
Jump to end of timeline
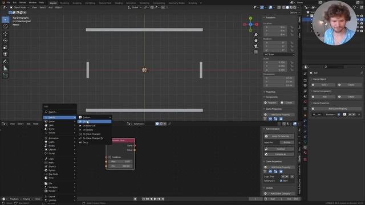pyautogui.click(x=163, y=199)
